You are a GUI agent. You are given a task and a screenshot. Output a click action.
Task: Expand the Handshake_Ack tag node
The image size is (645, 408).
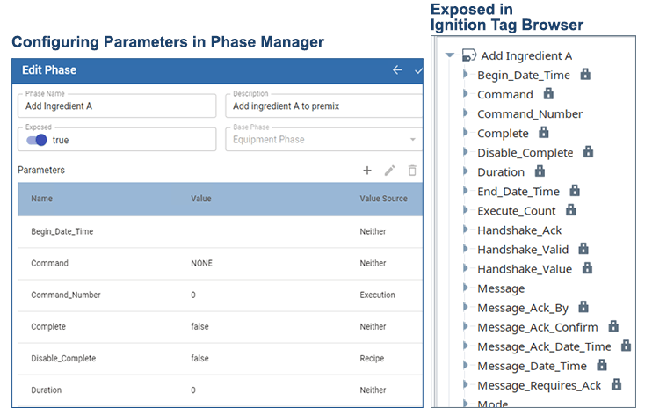pyautogui.click(x=466, y=230)
